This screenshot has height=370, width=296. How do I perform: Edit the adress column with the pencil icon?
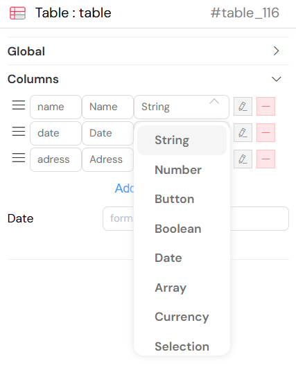point(243,159)
